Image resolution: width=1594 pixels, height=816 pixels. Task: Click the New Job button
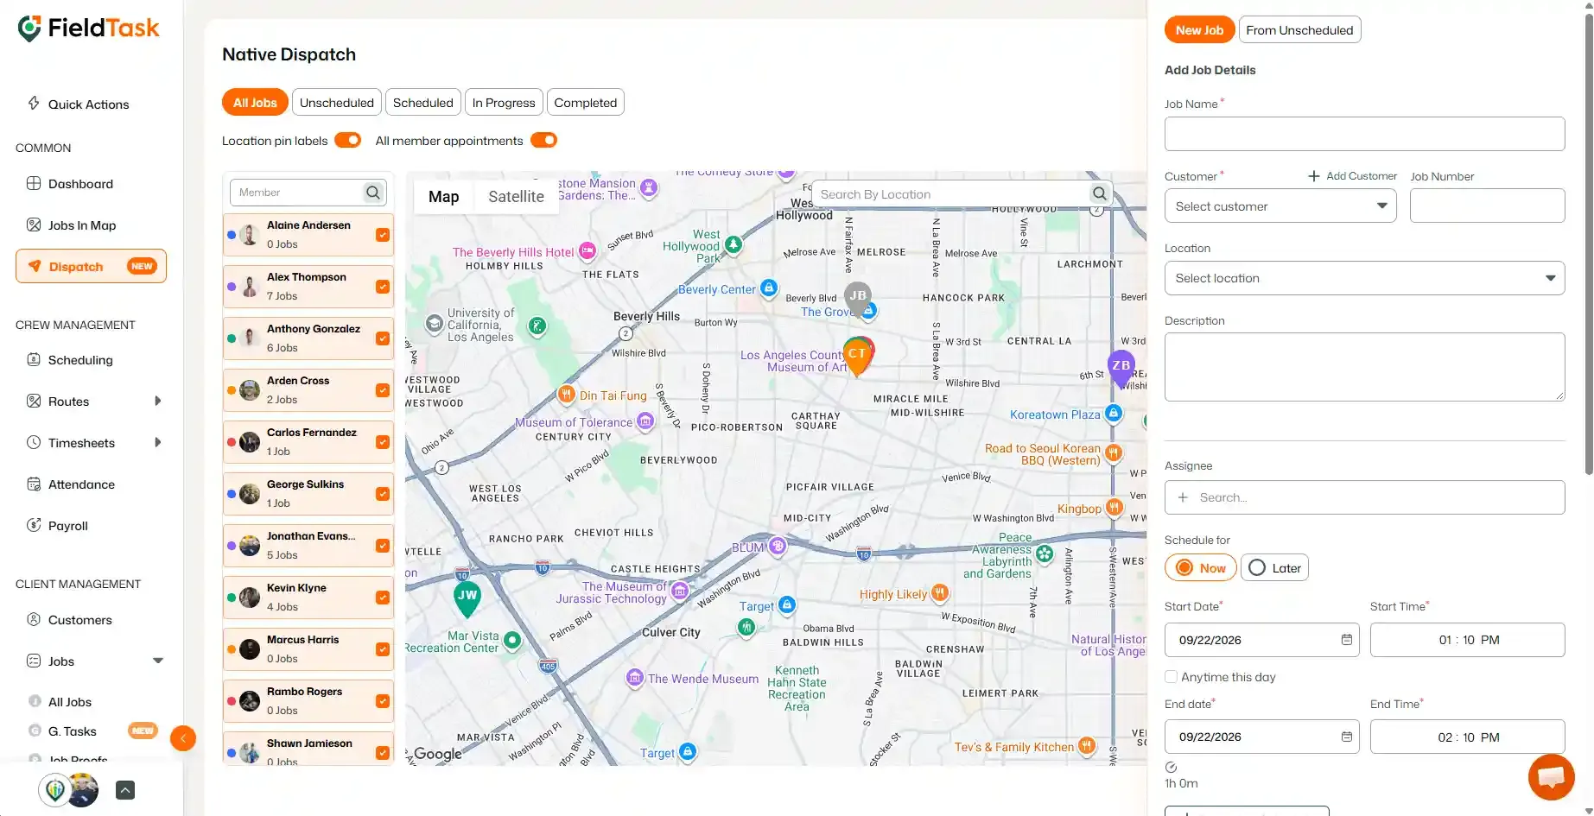[1199, 29]
